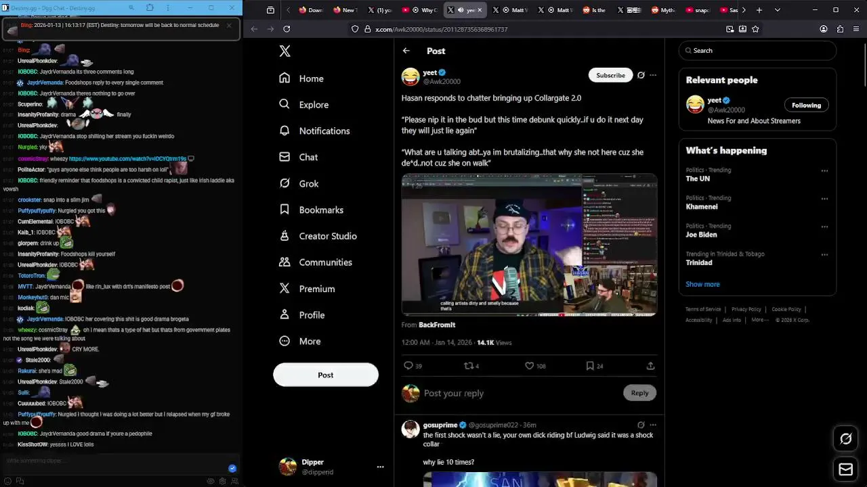Open Communities in the sidebar
Image resolution: width=867 pixels, height=487 pixels.
click(x=316, y=262)
